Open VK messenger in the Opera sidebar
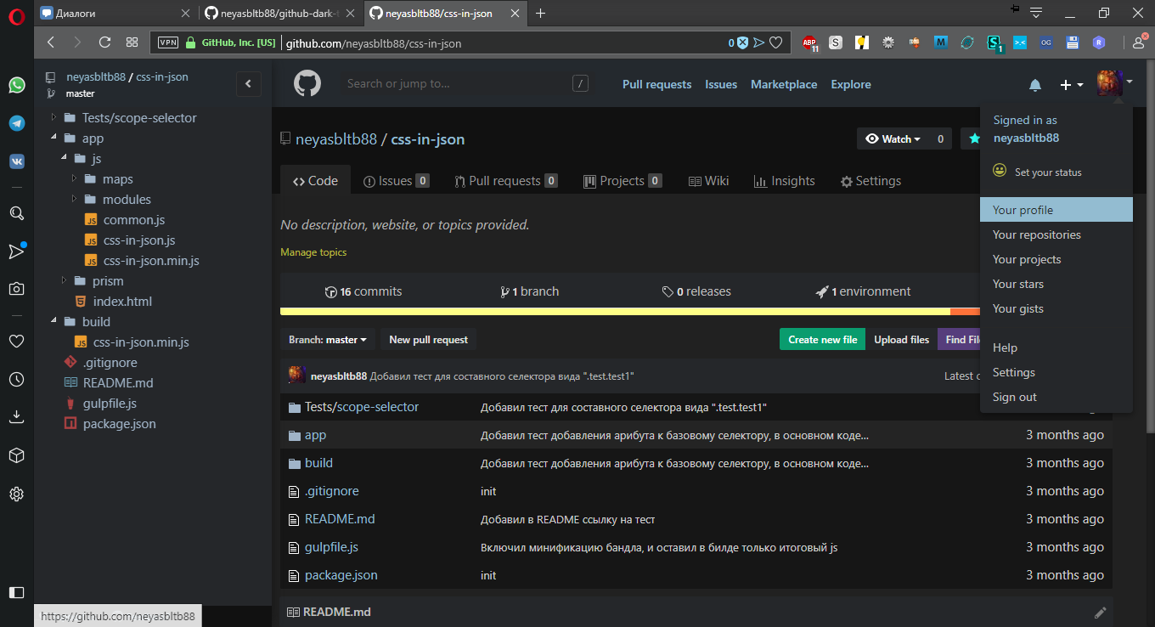 pos(16,161)
